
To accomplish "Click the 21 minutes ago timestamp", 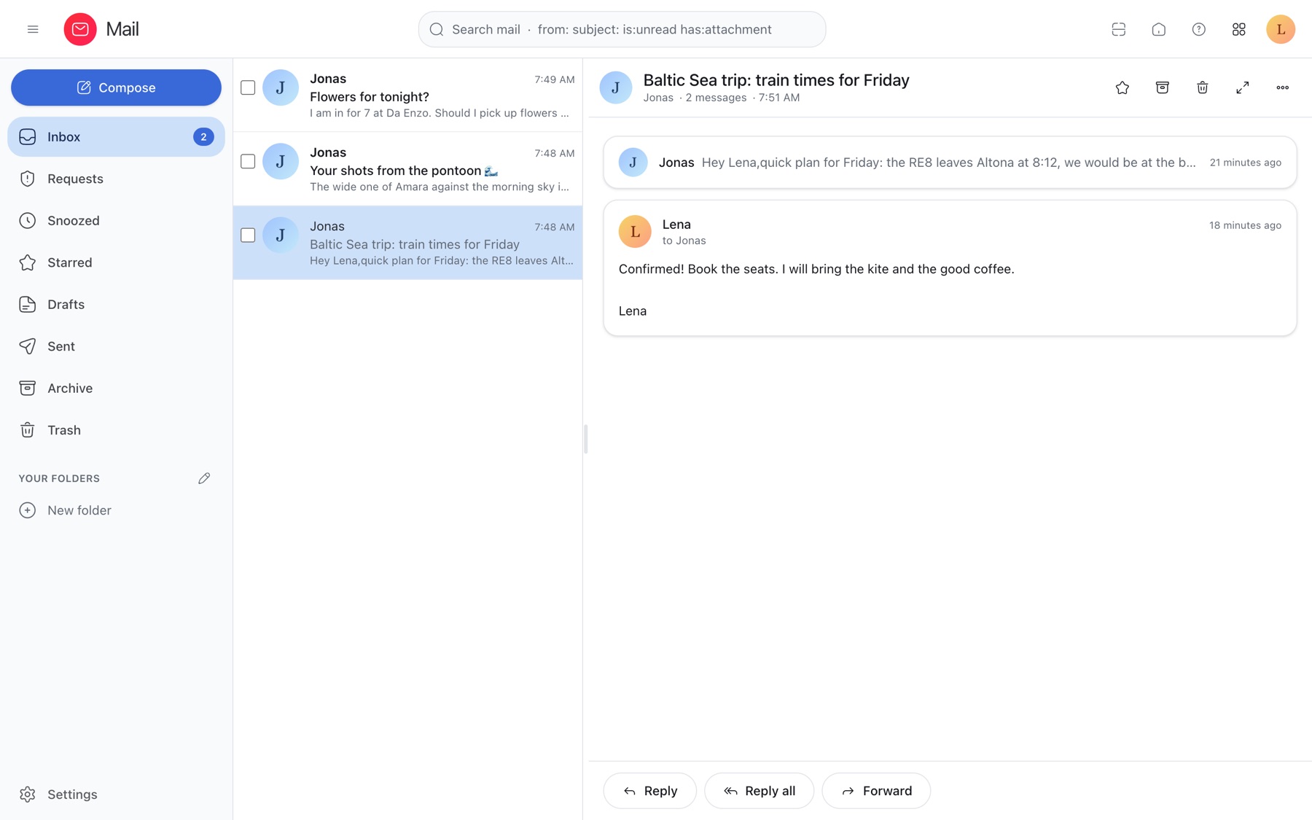I will tap(1245, 163).
